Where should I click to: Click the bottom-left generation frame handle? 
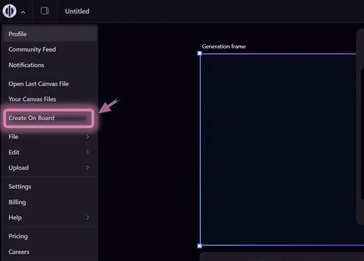click(x=200, y=246)
